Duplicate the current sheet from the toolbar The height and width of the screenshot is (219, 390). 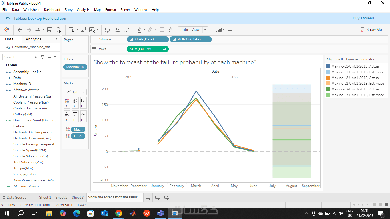coord(83,30)
